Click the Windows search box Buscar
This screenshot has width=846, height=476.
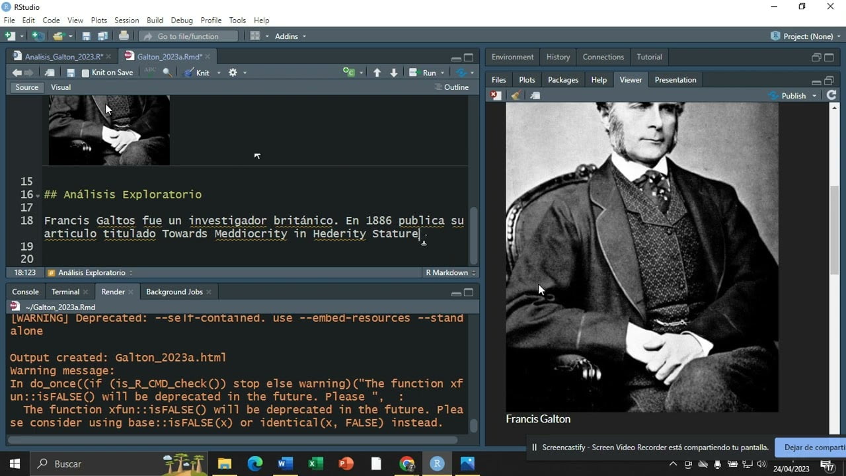(x=119, y=464)
